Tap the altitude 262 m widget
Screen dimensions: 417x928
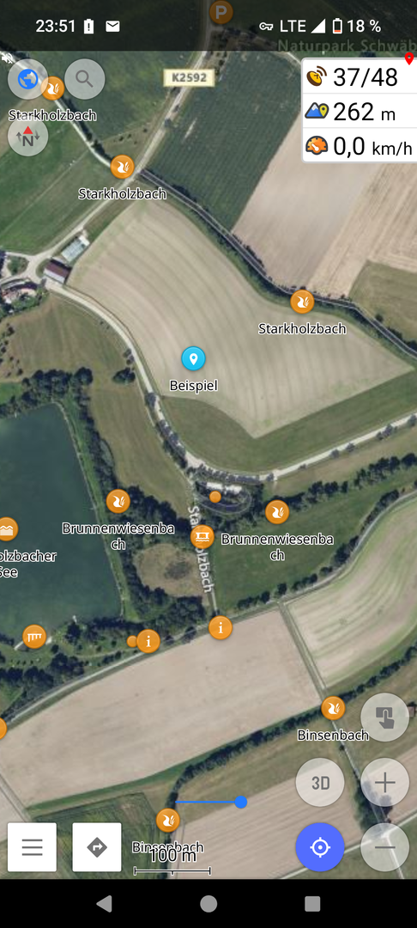[360, 111]
